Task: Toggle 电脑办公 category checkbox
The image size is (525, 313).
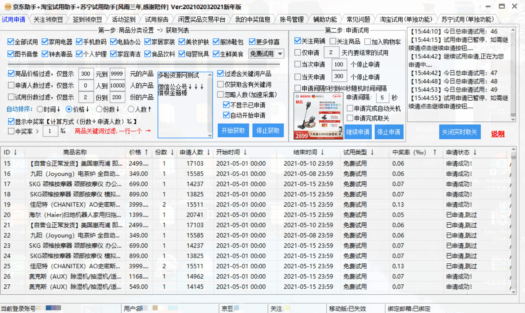Action: point(126,42)
